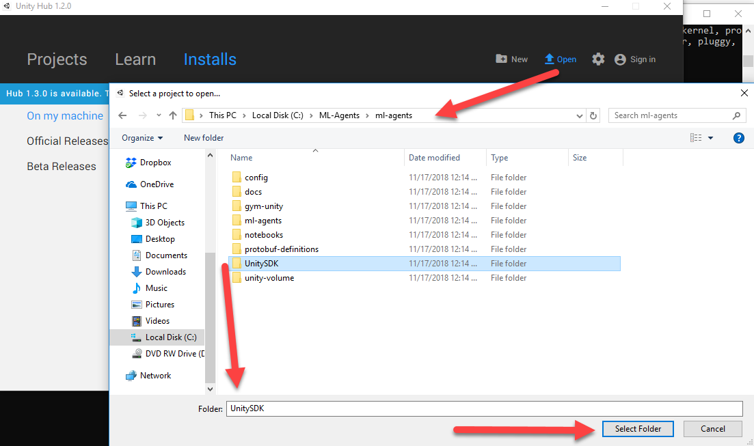Refresh the ml-agents folder view

[x=593, y=116]
